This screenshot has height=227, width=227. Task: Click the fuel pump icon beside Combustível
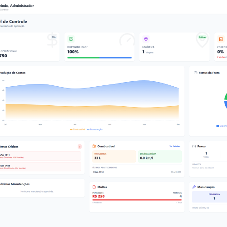[94, 146]
